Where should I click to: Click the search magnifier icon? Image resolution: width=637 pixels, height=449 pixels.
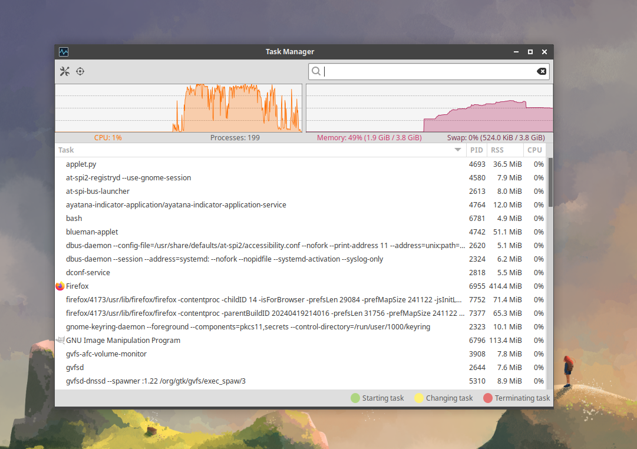point(316,71)
